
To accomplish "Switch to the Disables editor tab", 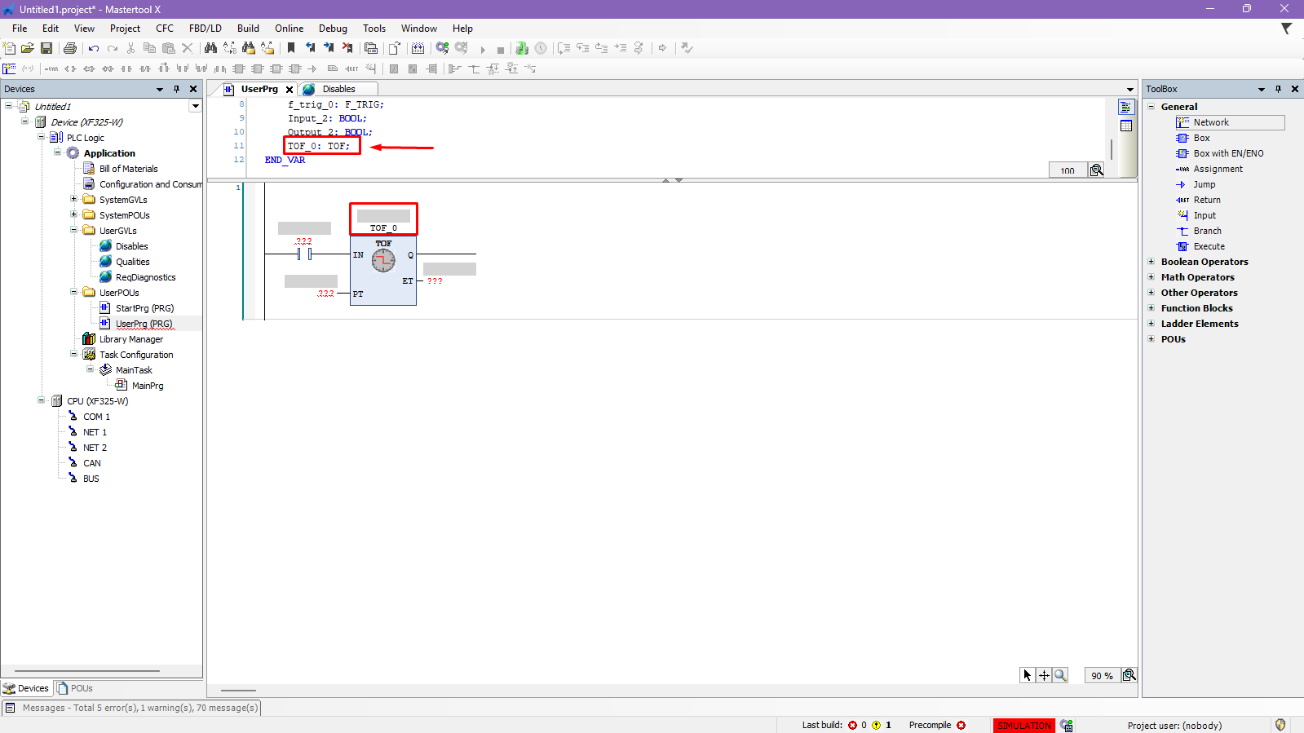I will pyautogui.click(x=338, y=89).
